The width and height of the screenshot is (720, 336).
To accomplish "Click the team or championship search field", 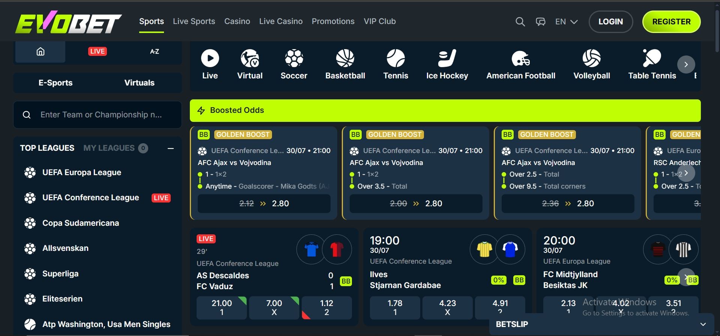I will (98, 115).
